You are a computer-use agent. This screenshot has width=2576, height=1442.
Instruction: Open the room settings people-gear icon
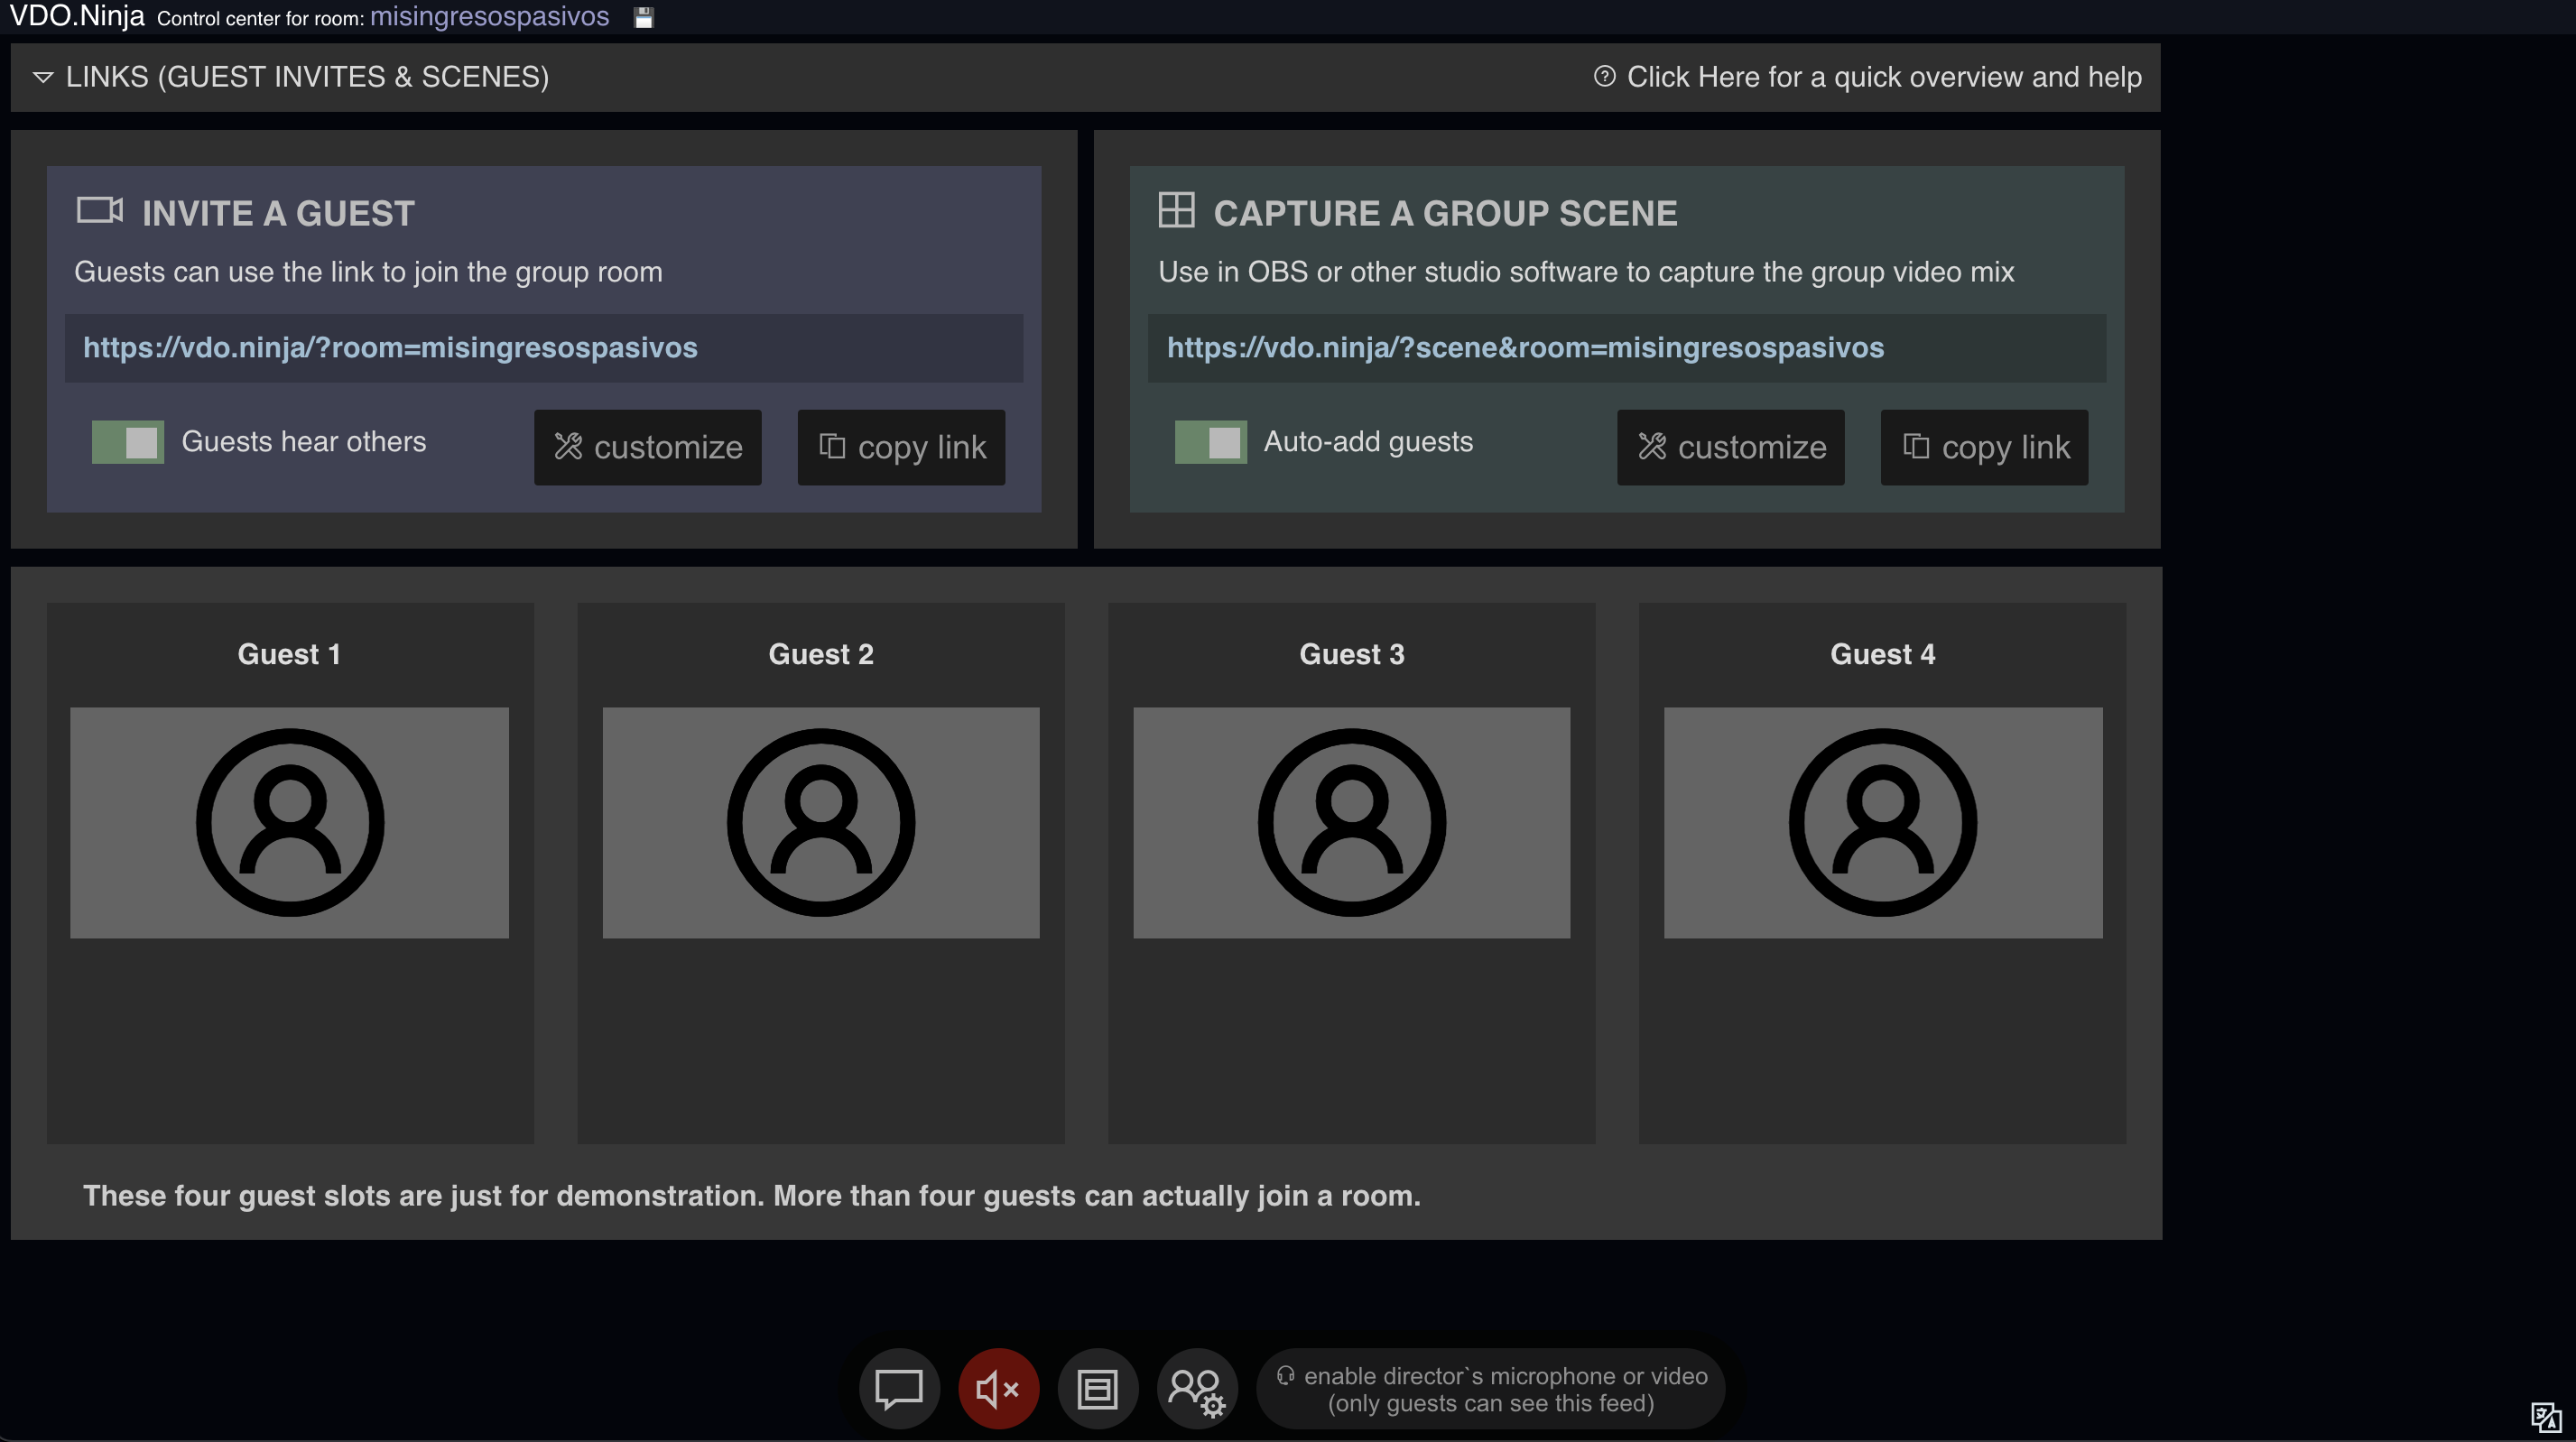1197,1388
